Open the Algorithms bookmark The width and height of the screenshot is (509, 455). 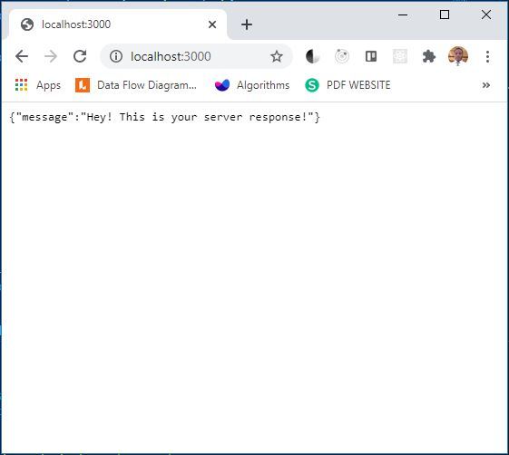(252, 85)
